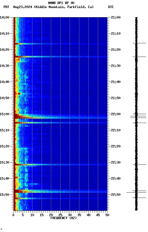Click the 'FREQUENCY (HZ)' axis label
Viewport: 148px width, 232px height.
point(64,218)
